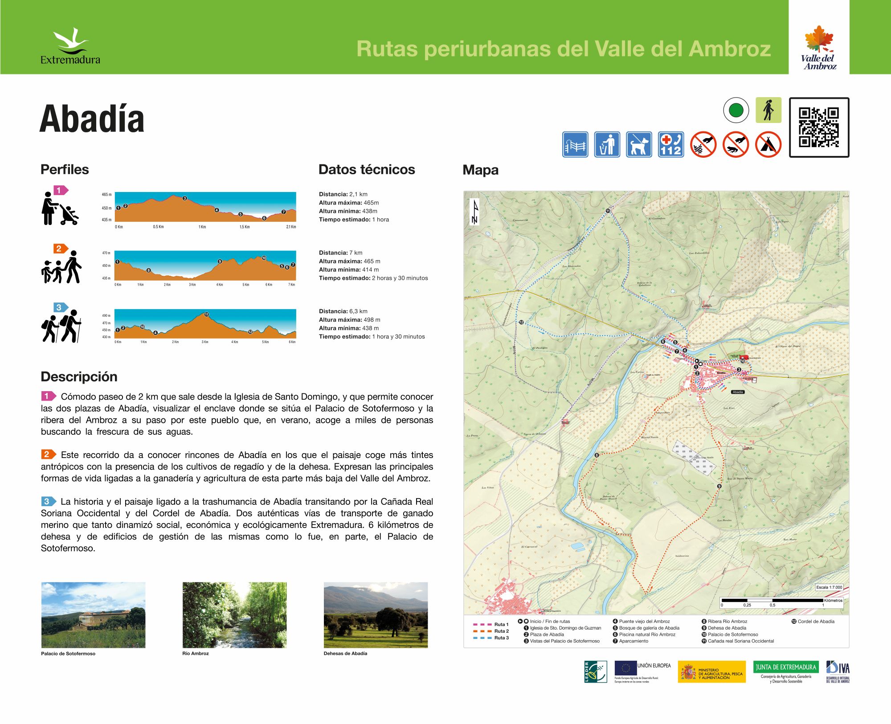The image size is (891, 724).
Task: Click the Perfiles heading
Action: pyautogui.click(x=65, y=169)
